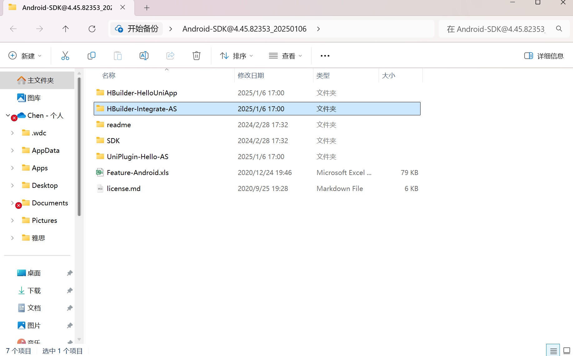The width and height of the screenshot is (573, 356).
Task: Click the navigation pane vertical scrollbar
Action: (x=79, y=147)
